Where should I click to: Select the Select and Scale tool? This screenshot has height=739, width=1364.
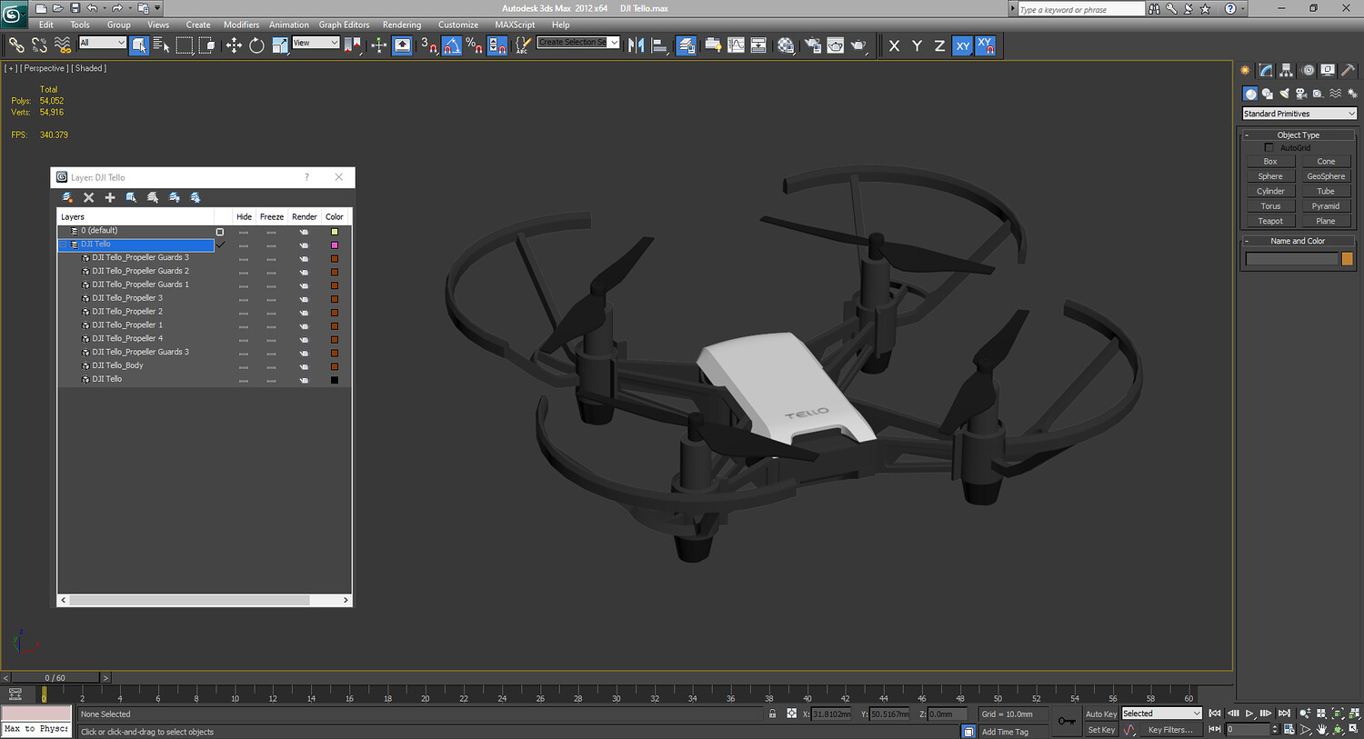[279, 45]
